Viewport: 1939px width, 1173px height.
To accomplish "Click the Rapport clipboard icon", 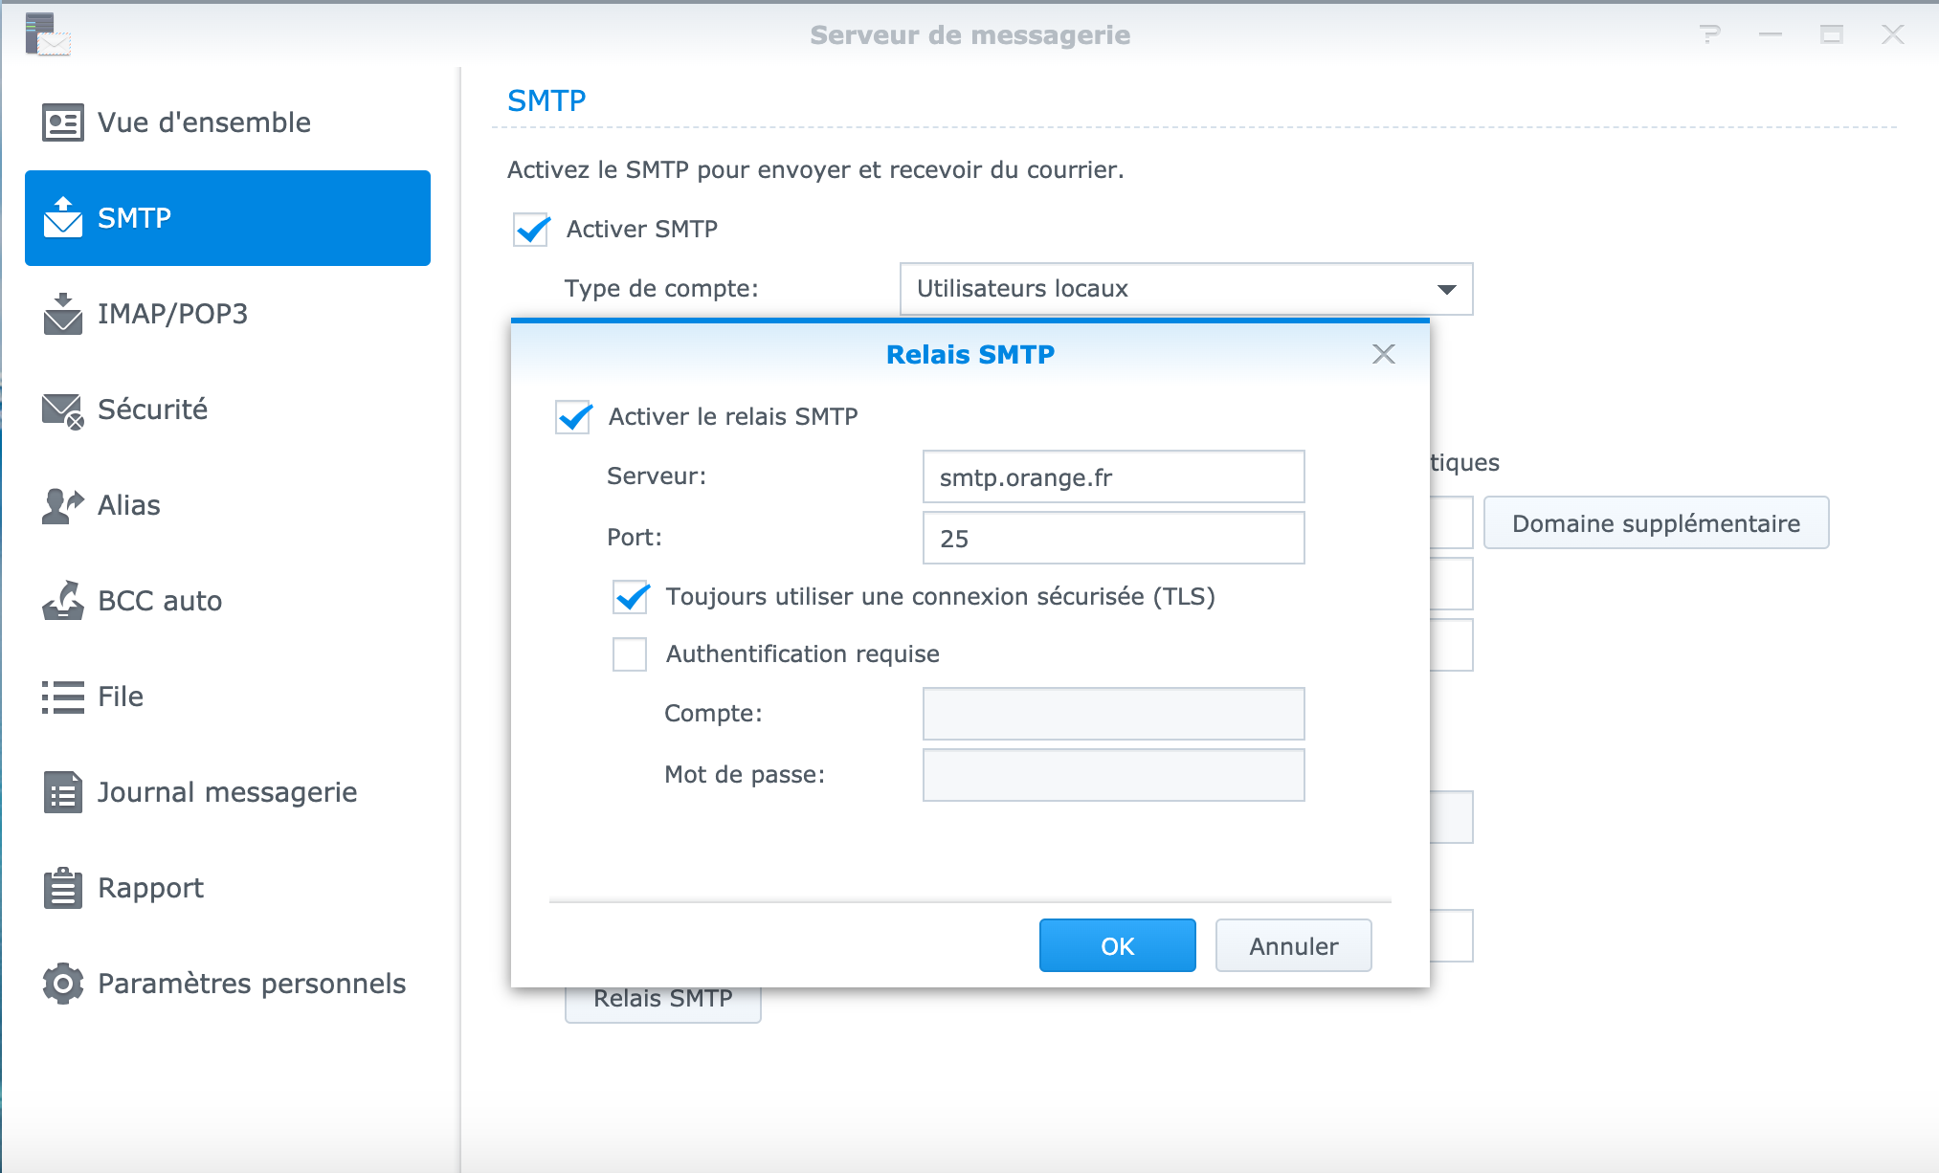I will [x=63, y=888].
